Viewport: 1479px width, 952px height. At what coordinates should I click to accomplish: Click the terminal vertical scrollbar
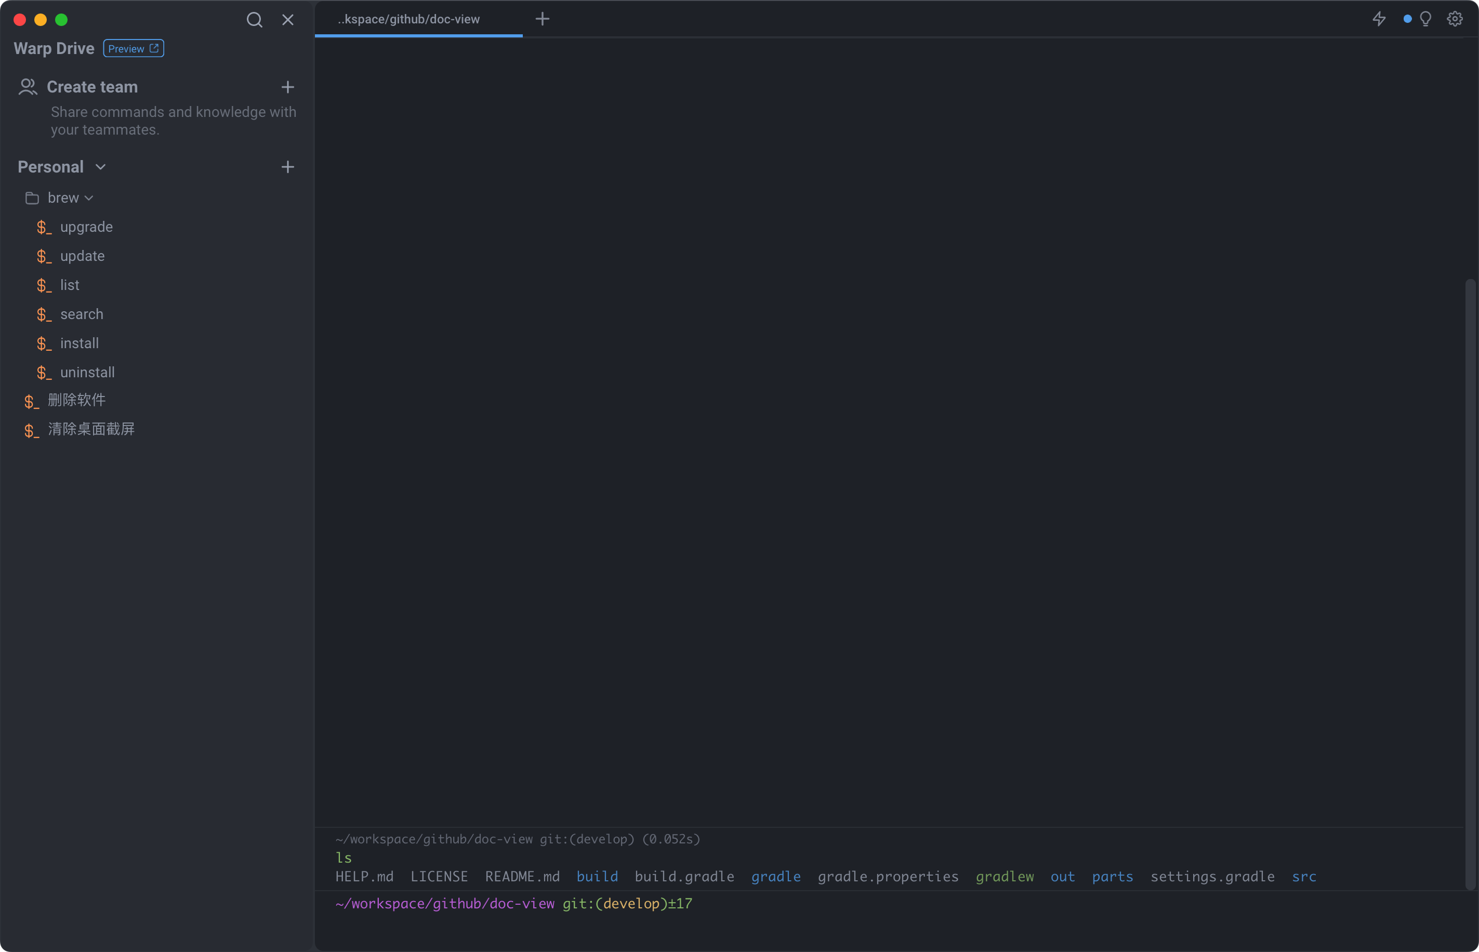point(1470,584)
